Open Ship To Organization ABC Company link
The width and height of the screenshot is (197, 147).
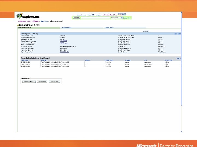point(64,52)
